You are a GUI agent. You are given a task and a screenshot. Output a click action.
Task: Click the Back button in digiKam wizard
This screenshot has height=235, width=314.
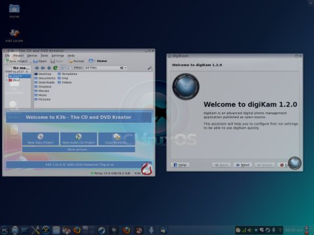pyautogui.click(x=221, y=165)
